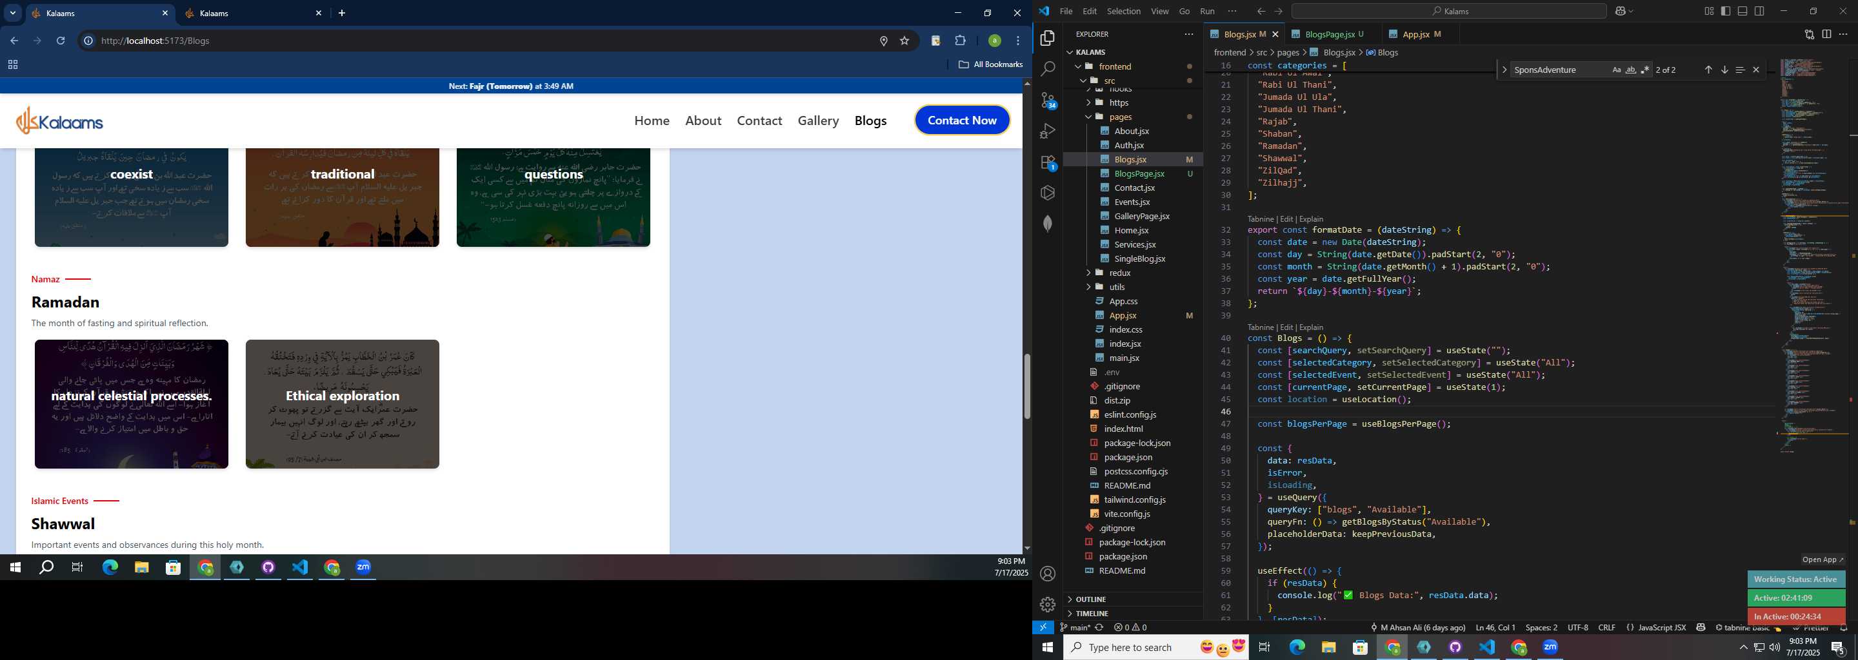The image size is (1858, 660).
Task: Toggle the Secondary Side Bar layout icon
Action: (x=1759, y=11)
